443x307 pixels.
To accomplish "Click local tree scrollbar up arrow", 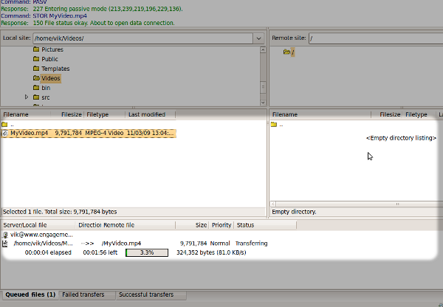I will [x=263, y=50].
